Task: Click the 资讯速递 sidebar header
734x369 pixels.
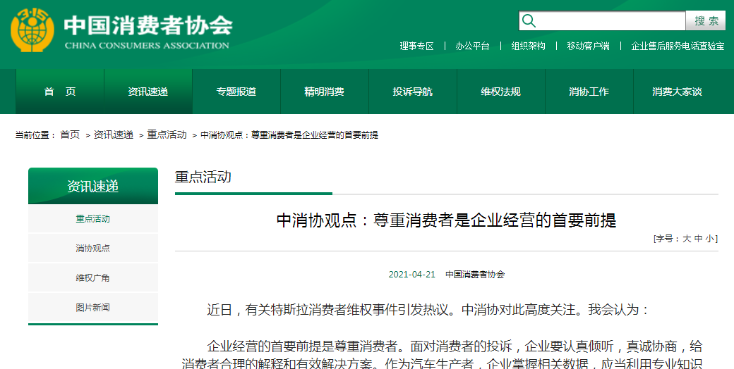Action: click(93, 186)
